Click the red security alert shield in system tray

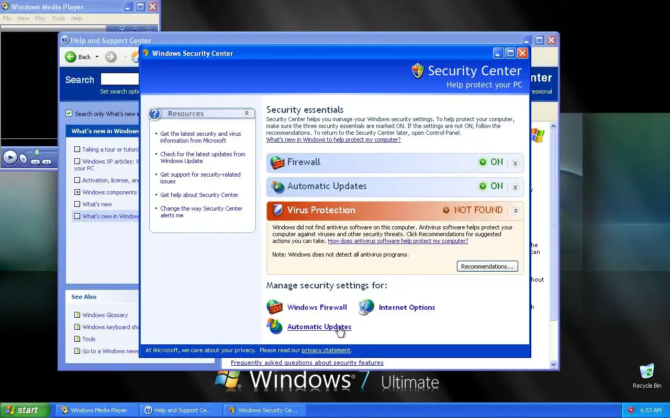631,410
